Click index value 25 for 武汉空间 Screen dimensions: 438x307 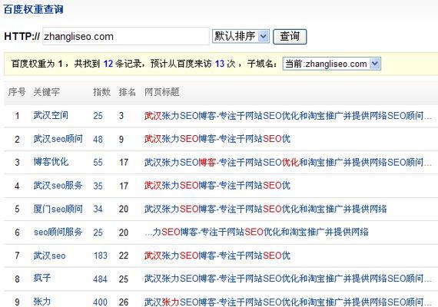(x=98, y=116)
